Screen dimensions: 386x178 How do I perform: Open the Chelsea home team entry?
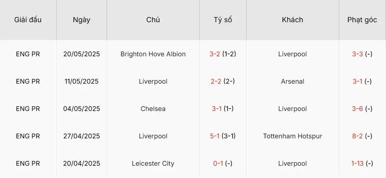153,109
